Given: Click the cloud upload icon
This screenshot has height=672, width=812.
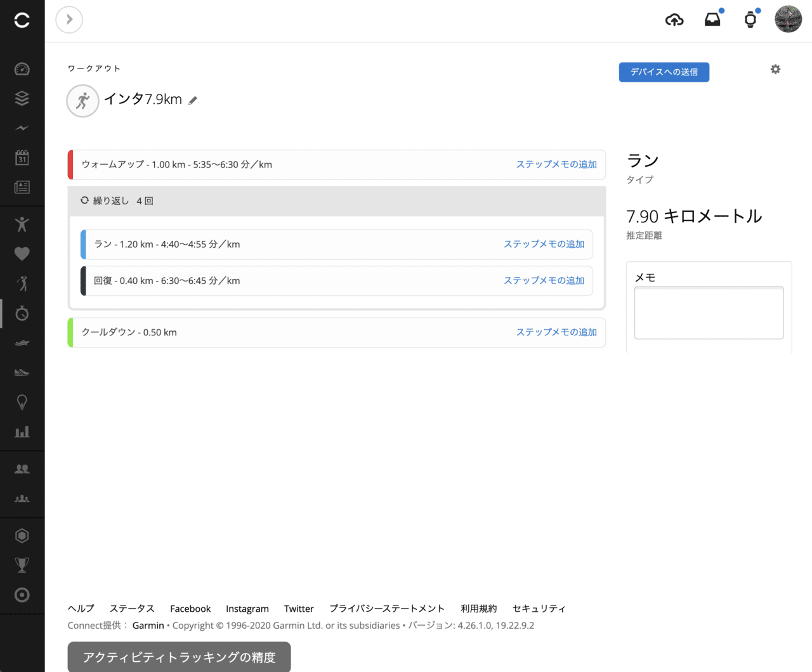Looking at the screenshot, I should pos(674,20).
